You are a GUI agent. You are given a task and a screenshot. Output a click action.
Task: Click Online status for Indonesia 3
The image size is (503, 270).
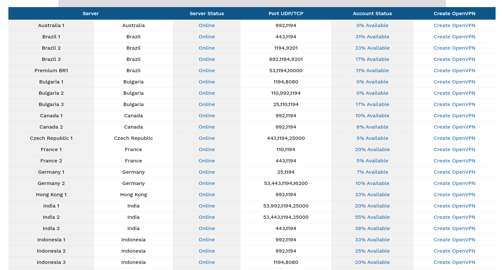tap(207, 262)
